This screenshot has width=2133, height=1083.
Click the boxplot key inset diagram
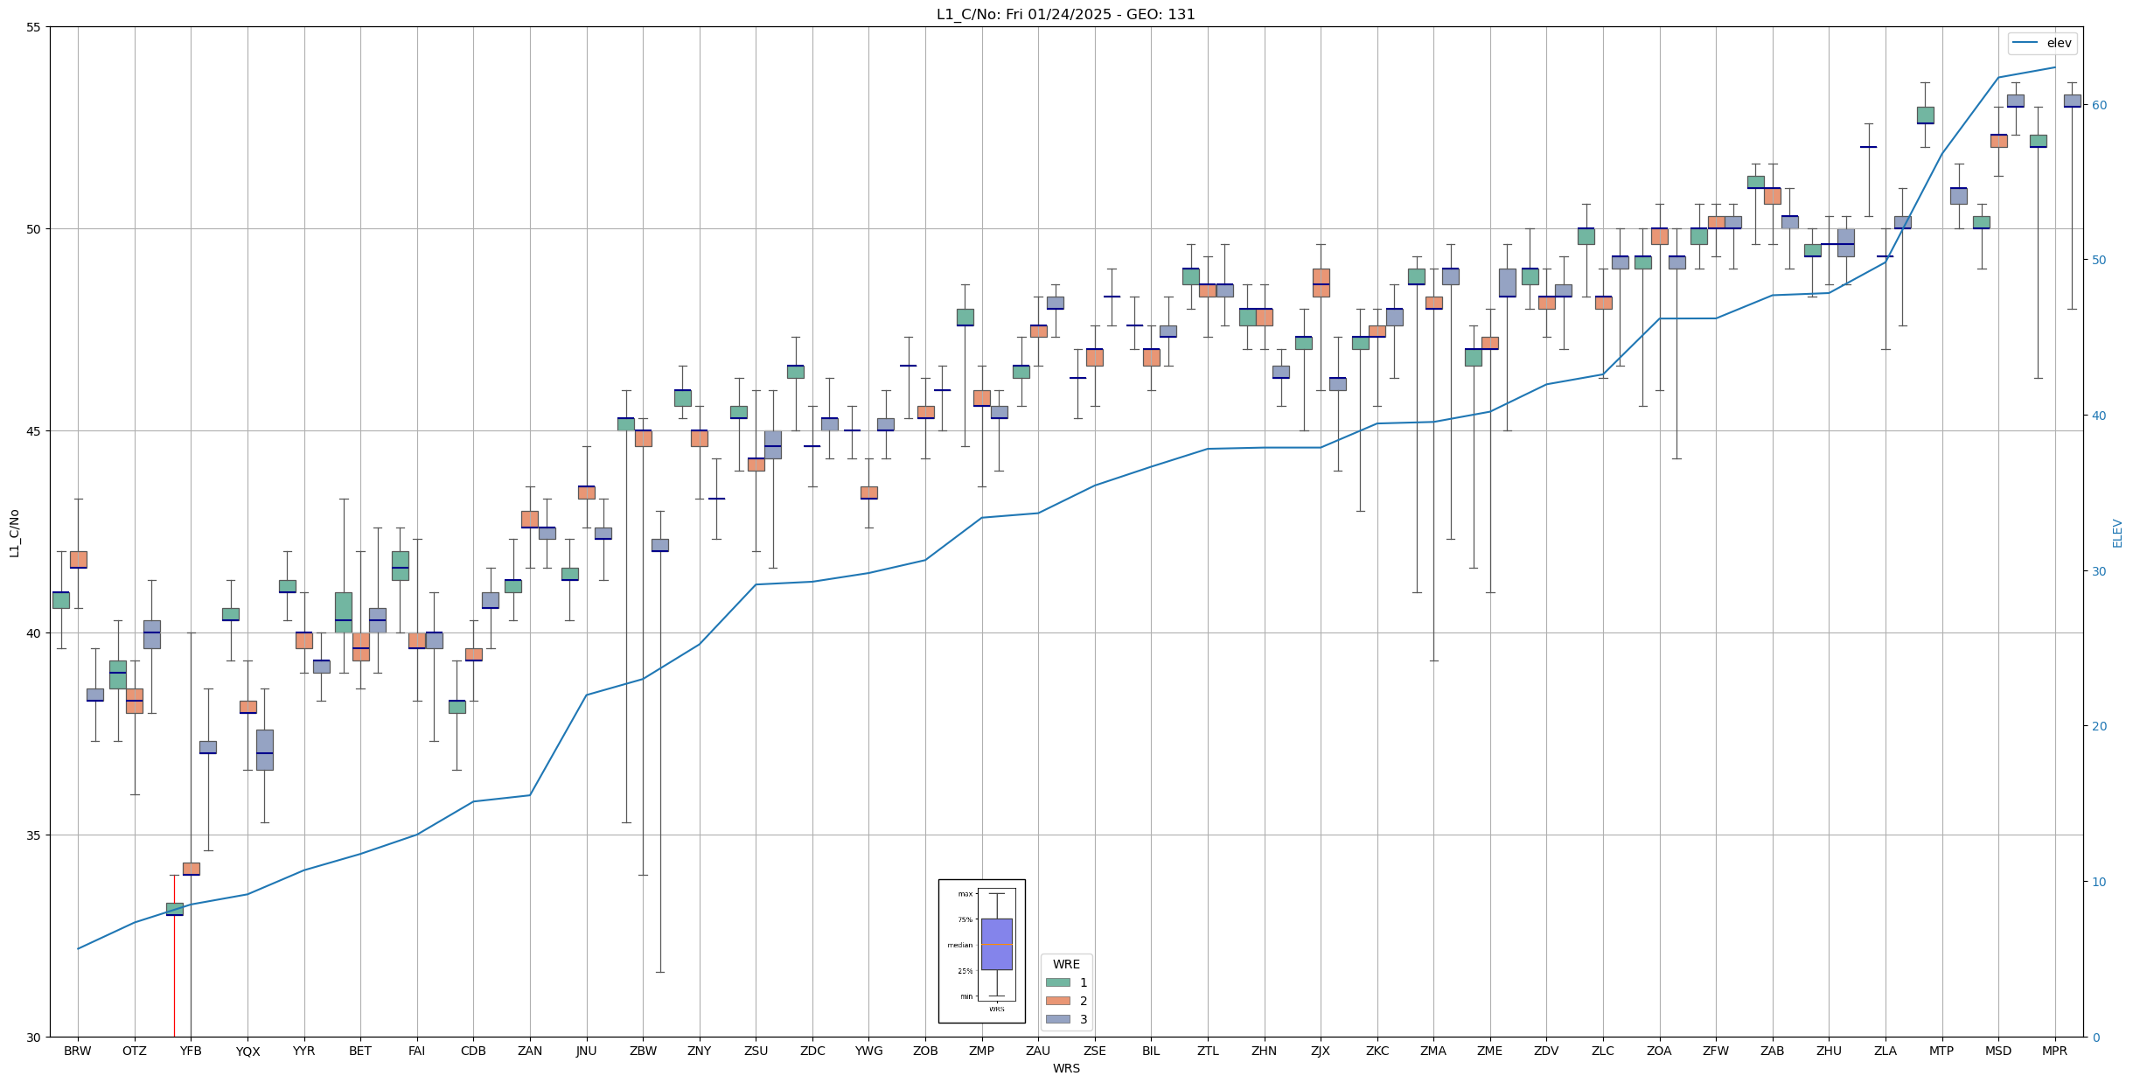pos(981,951)
